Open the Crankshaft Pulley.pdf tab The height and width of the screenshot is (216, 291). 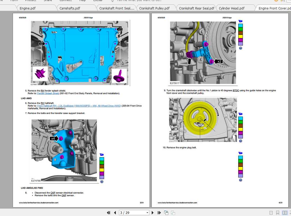point(154,8)
